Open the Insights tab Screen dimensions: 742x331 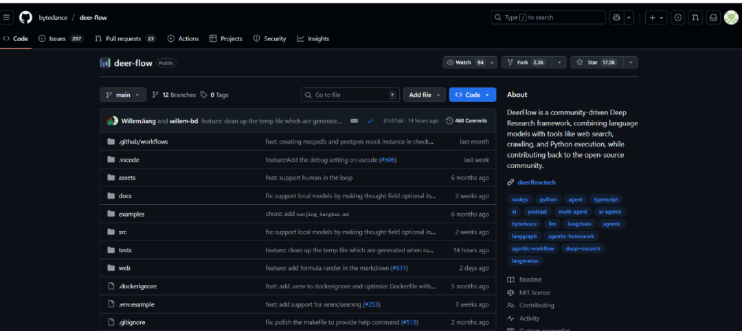[x=313, y=38]
